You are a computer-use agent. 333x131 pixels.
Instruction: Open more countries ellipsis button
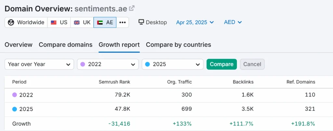123,22
